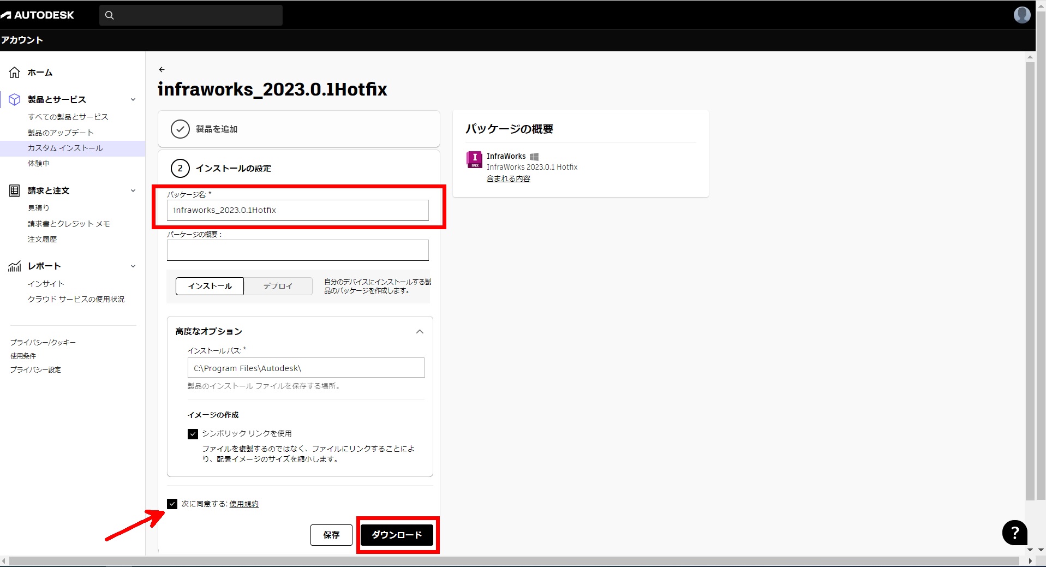1046x567 pixels.
Task: Open すべての製品とサービス
Action: tap(68, 117)
